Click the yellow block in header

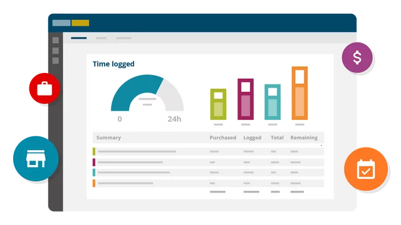(80, 23)
